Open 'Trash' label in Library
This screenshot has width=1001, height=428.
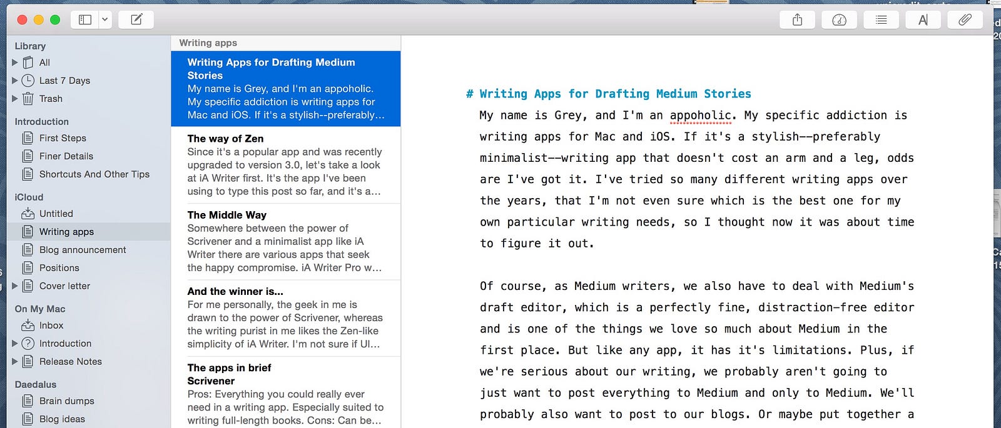point(51,99)
